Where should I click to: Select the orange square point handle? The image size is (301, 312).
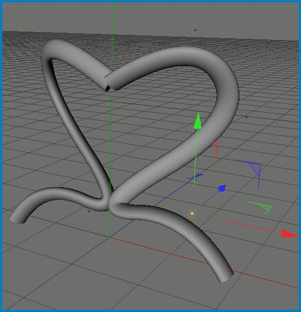click(192, 214)
